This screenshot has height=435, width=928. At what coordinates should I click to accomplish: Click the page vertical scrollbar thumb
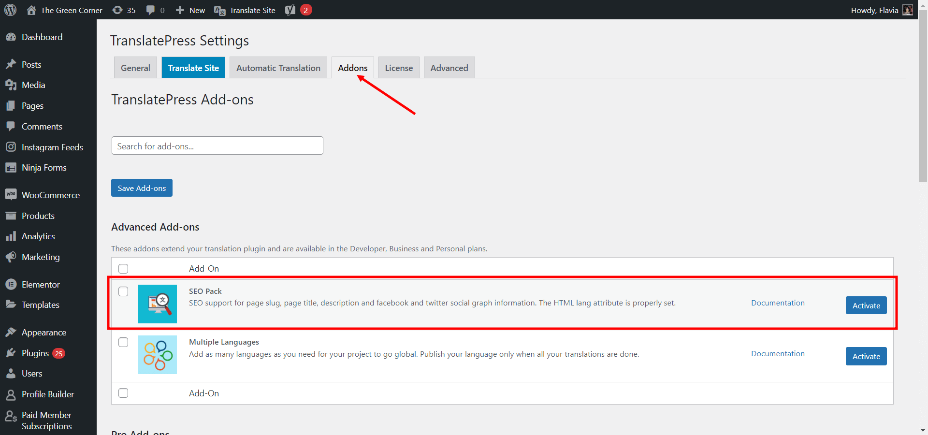pyautogui.click(x=923, y=97)
